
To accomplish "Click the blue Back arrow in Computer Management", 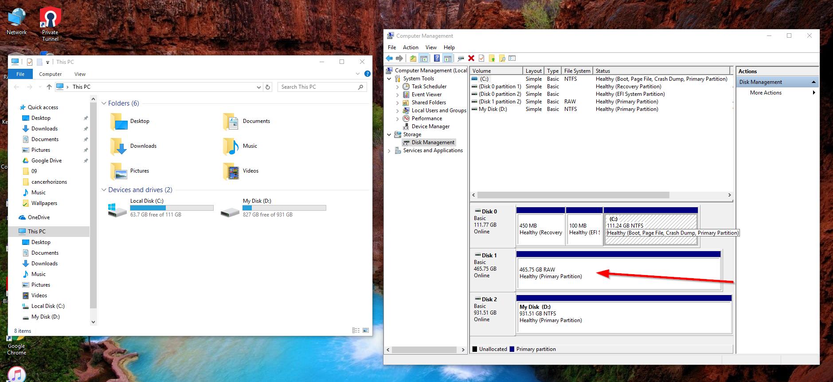I will tap(389, 58).
